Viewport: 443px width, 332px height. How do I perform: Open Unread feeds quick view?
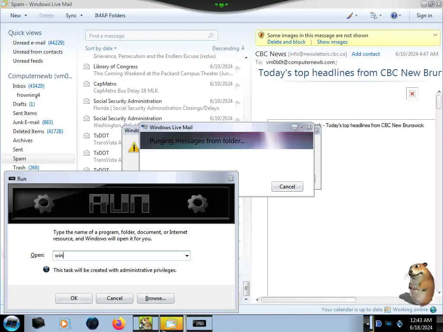click(x=28, y=61)
